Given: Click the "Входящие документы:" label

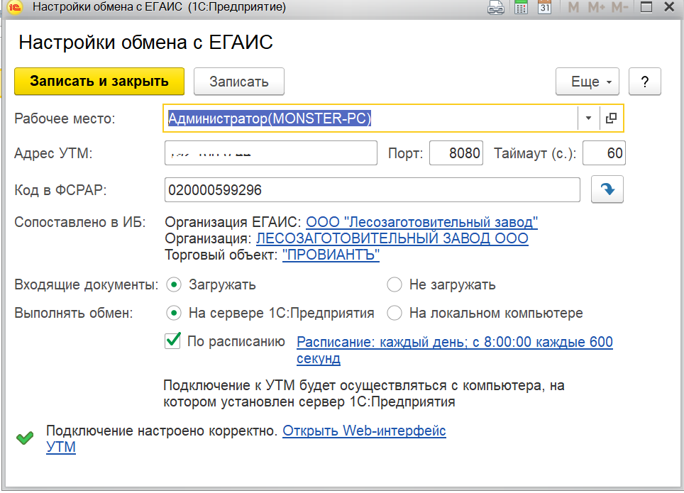Looking at the screenshot, I should click(x=87, y=285).
